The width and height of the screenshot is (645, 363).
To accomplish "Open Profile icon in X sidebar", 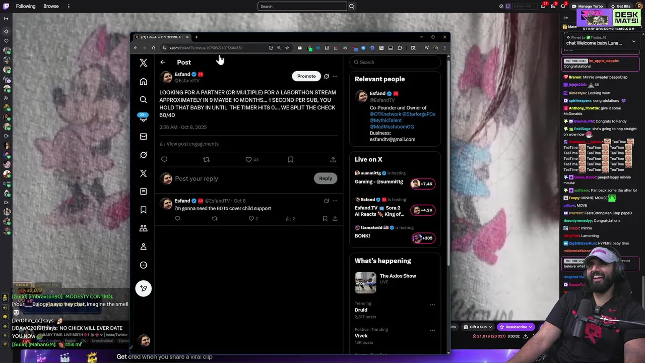I will [144, 247].
